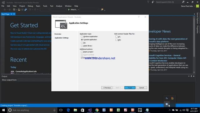
Task: Click the Open File toolbar icon
Action: (x=19, y=10)
